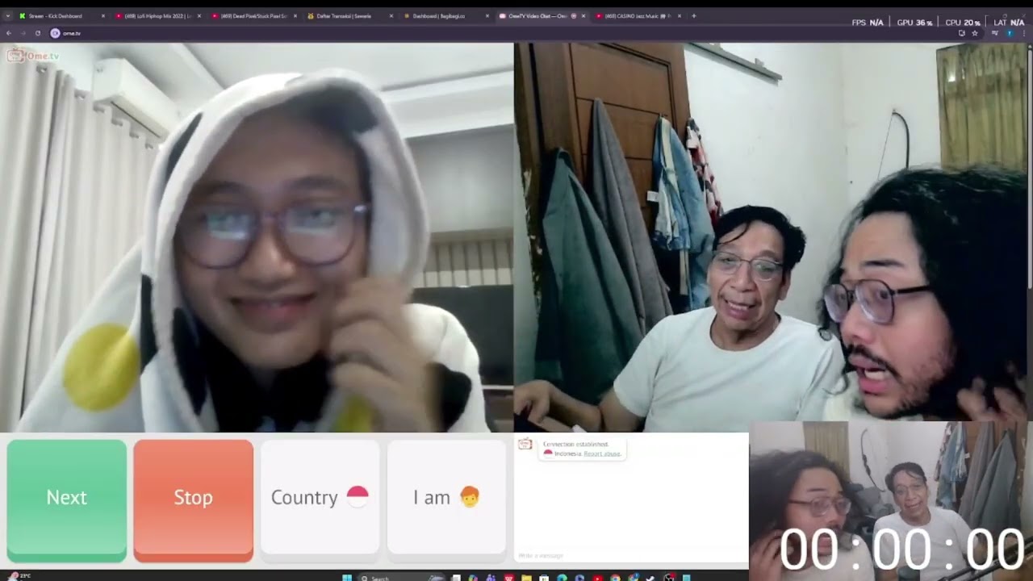
Task: Click 'Connection established.' text in chat
Action: point(575,444)
